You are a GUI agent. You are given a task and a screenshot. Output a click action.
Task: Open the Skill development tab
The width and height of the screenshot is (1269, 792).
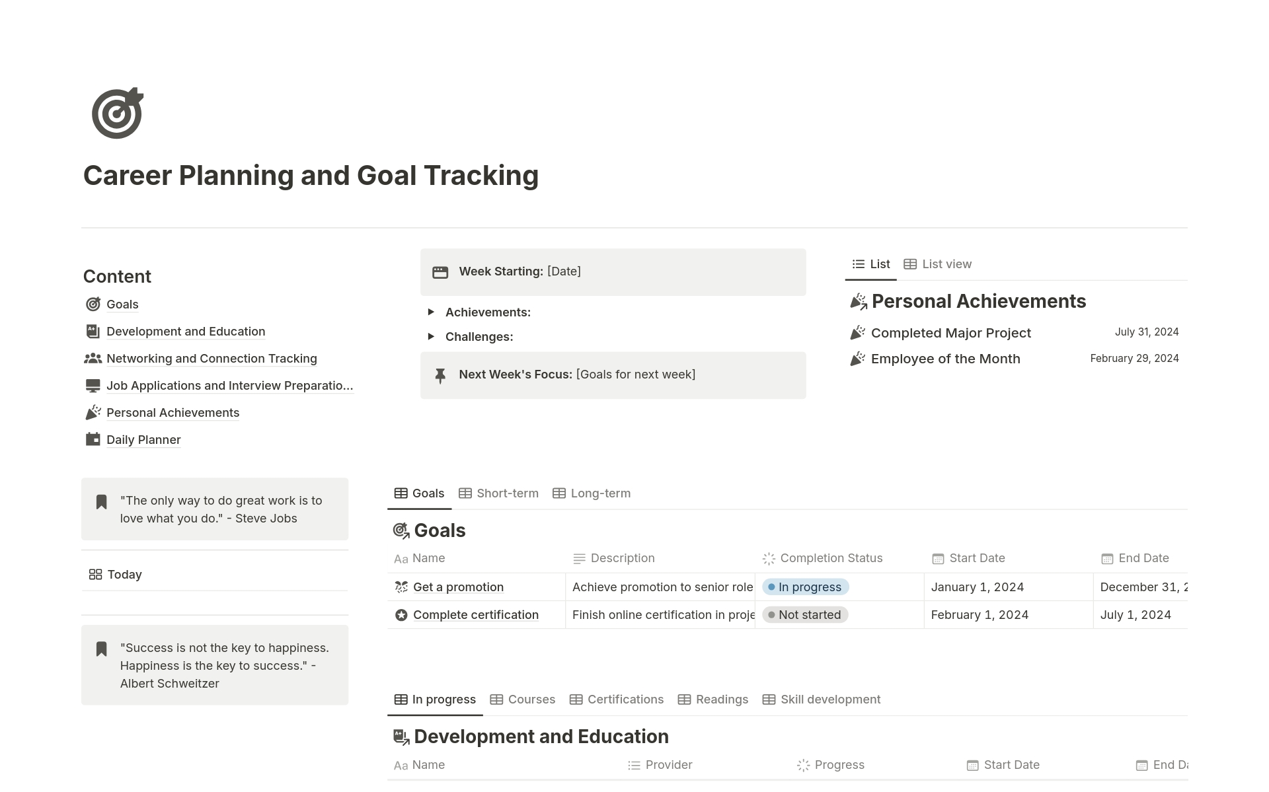[x=821, y=700]
